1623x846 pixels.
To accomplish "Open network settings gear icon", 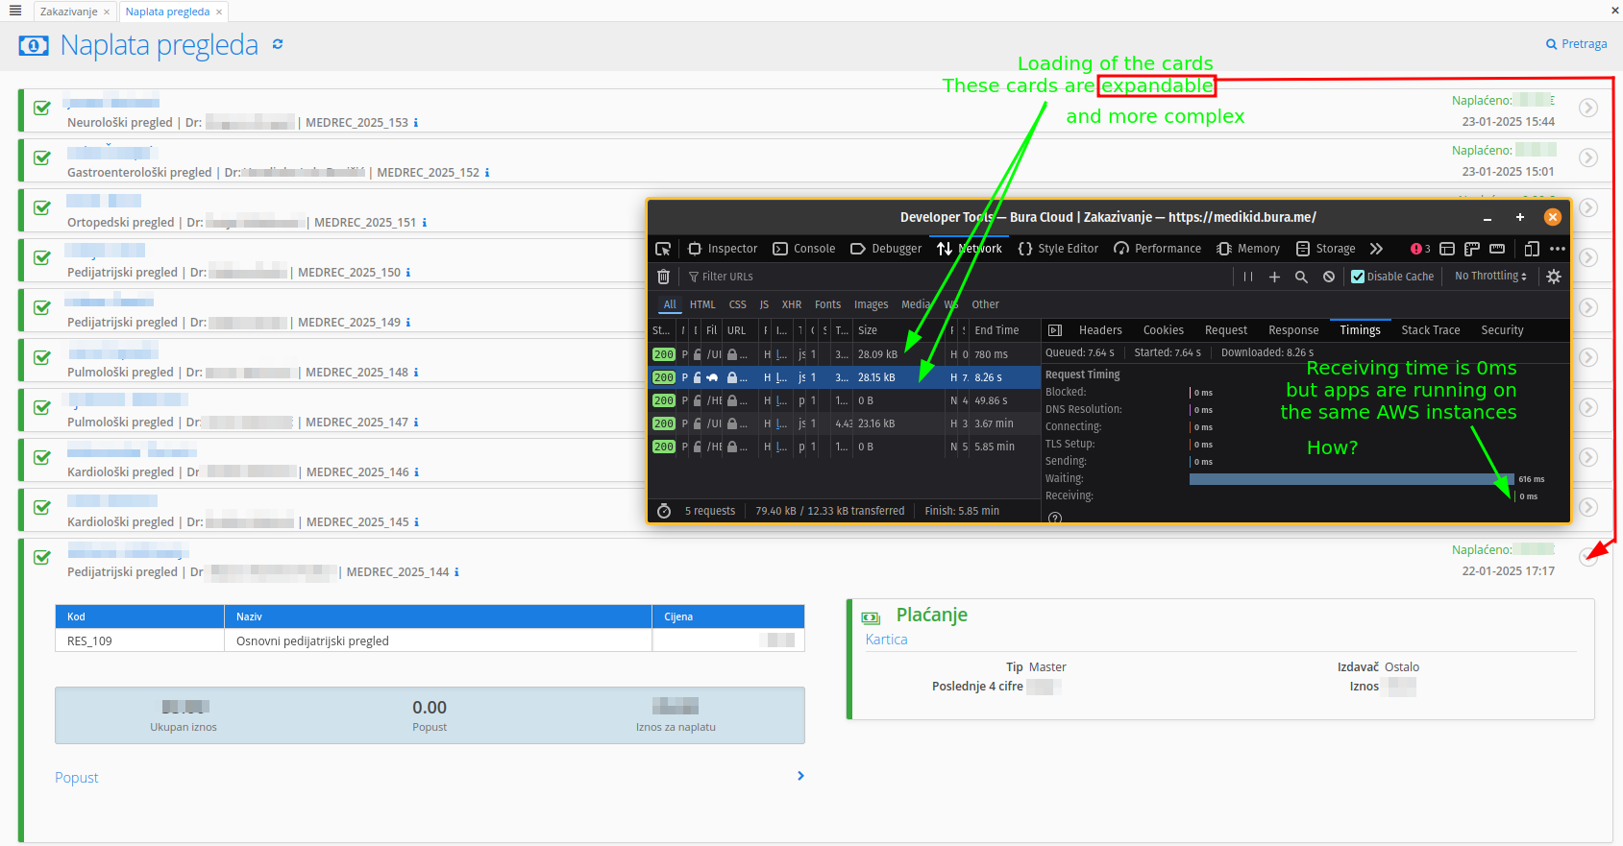I will point(1554,277).
